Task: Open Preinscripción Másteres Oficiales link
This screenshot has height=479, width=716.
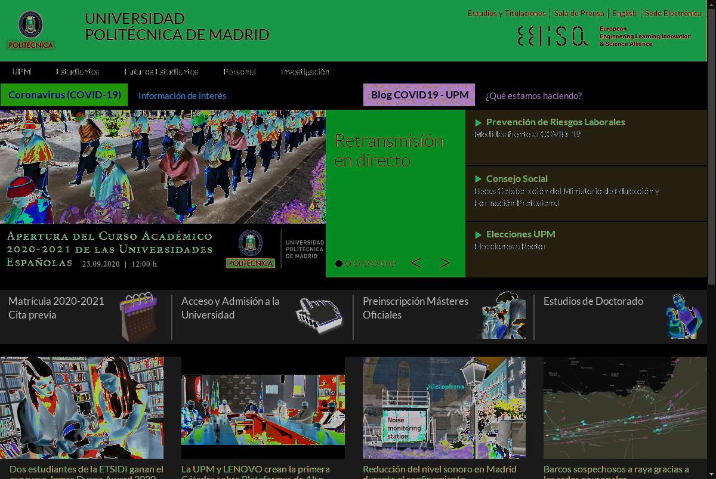Action: (x=415, y=308)
